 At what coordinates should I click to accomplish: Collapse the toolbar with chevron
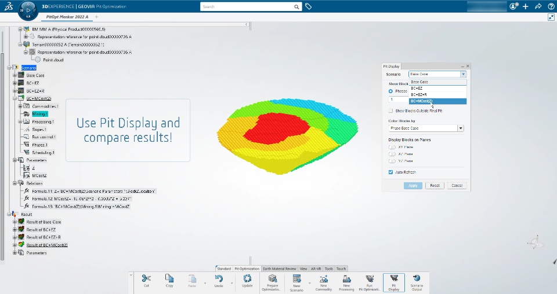pos(131,275)
